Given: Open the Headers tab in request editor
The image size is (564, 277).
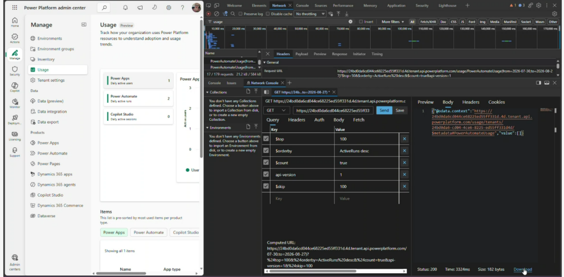Looking at the screenshot, I should point(296,119).
